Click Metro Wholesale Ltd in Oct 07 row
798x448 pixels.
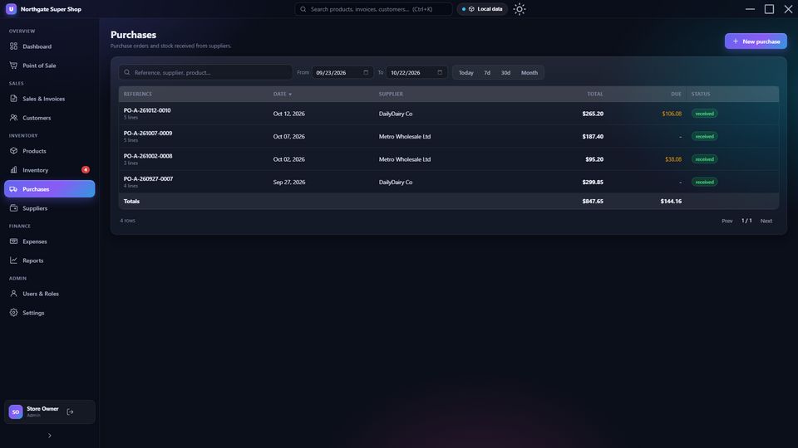point(405,137)
